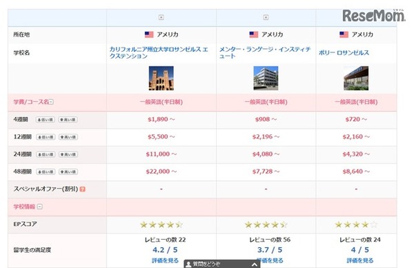The image size is (414, 268).
Task: Select the $720 ~ price cell
Action: tap(356, 119)
